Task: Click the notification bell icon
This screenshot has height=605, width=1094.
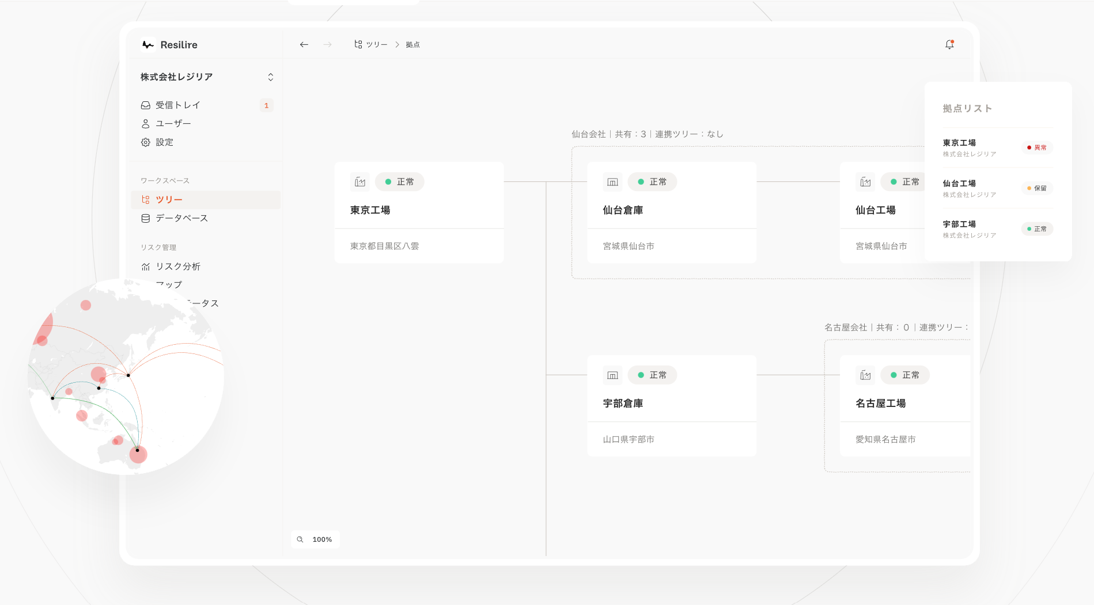Action: tap(949, 44)
